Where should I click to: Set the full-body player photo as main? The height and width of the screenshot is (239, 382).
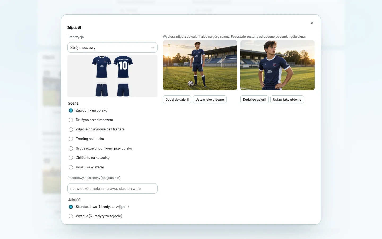pos(210,99)
